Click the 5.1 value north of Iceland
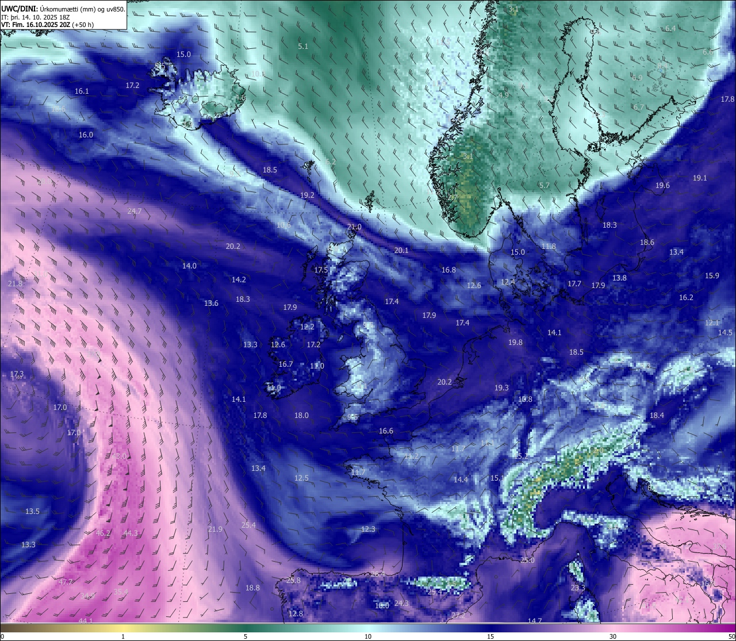736x641 pixels. [x=303, y=46]
